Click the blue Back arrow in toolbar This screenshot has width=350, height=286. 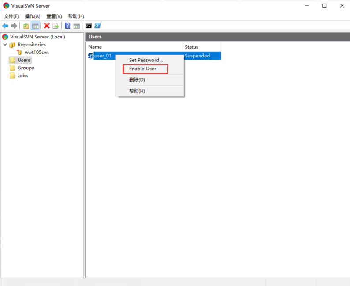(5, 26)
